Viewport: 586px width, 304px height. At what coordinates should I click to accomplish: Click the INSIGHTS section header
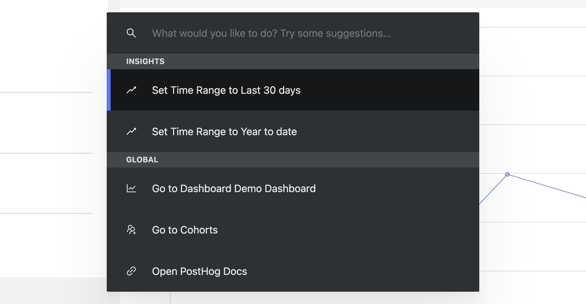(145, 61)
